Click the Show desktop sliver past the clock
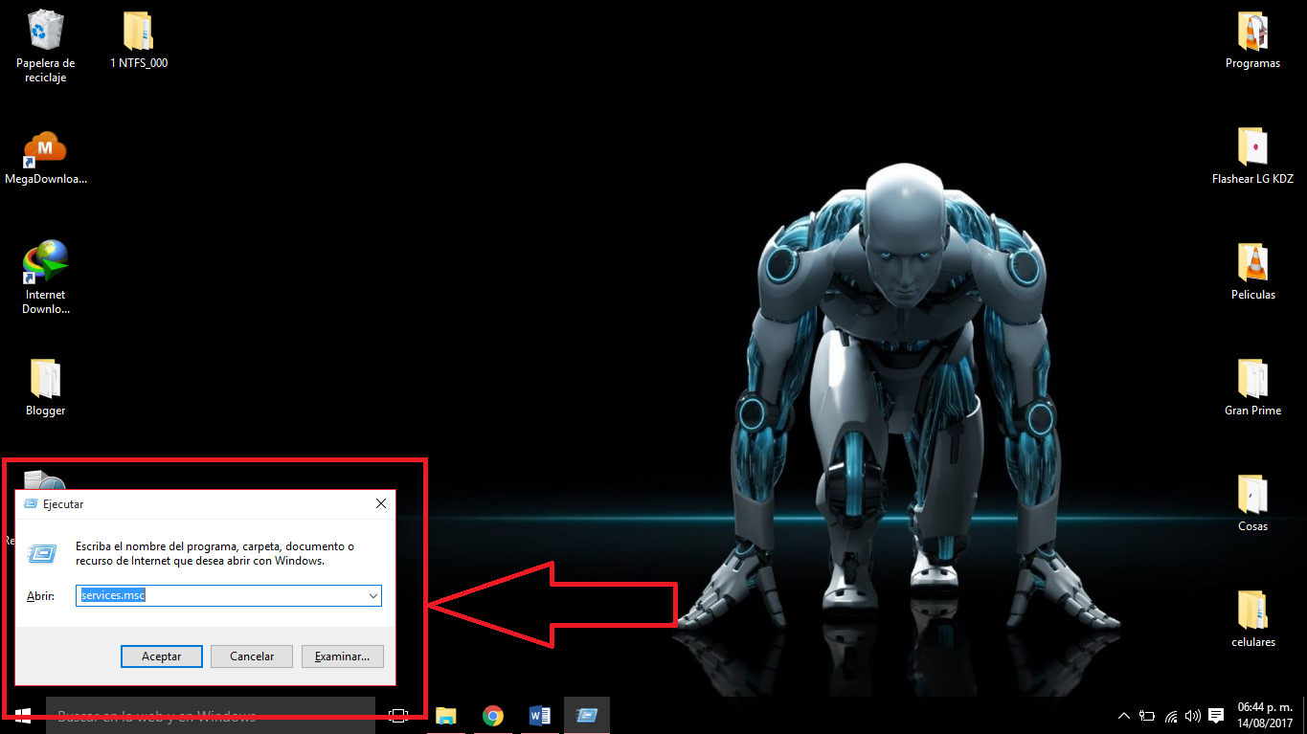 coord(1304,715)
